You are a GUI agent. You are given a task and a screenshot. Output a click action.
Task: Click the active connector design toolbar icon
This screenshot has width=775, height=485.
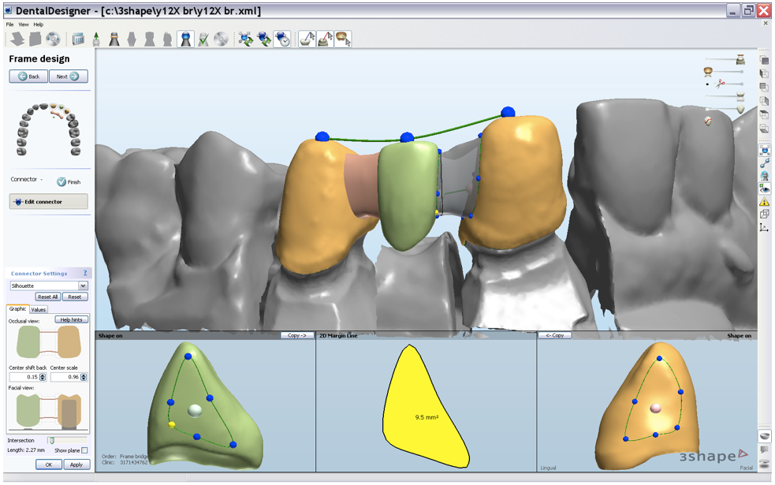pos(185,39)
